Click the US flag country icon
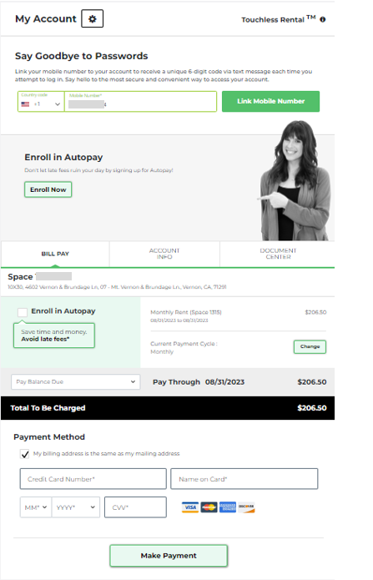373x580 pixels. [x=25, y=104]
